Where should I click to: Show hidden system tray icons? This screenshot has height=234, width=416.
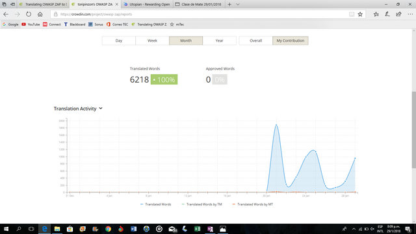pyautogui.click(x=354, y=229)
